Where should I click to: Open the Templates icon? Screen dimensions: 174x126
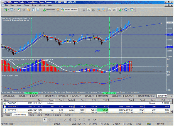132,10
